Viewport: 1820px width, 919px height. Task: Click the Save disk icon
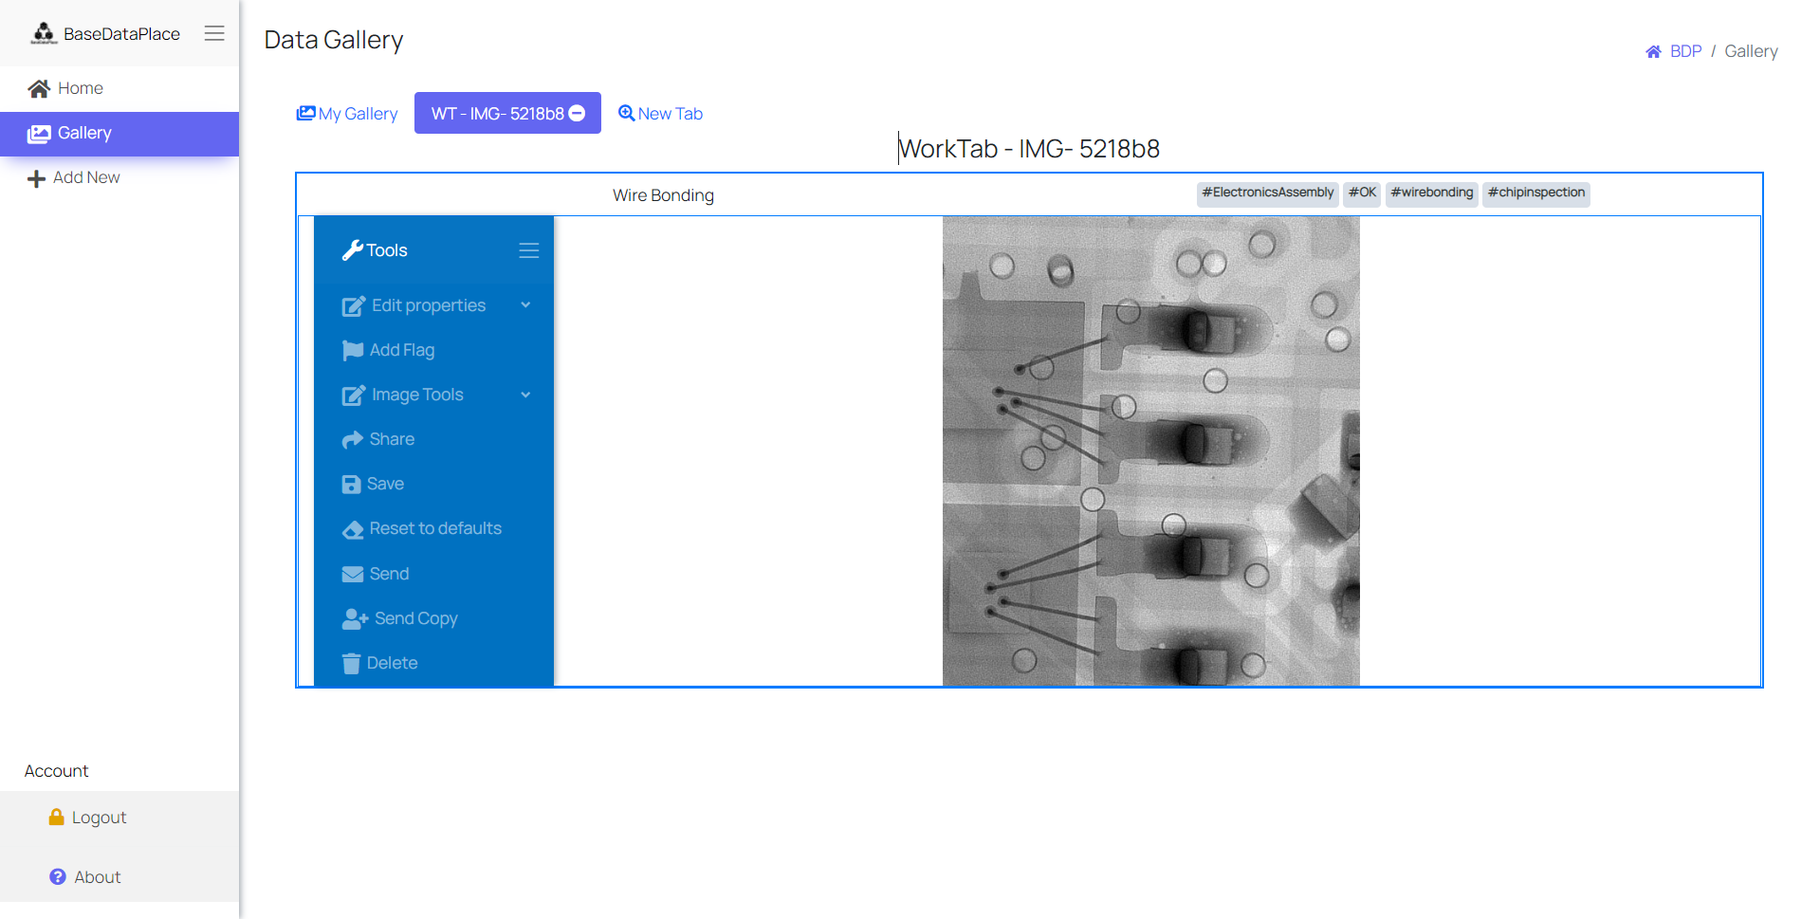pos(351,485)
